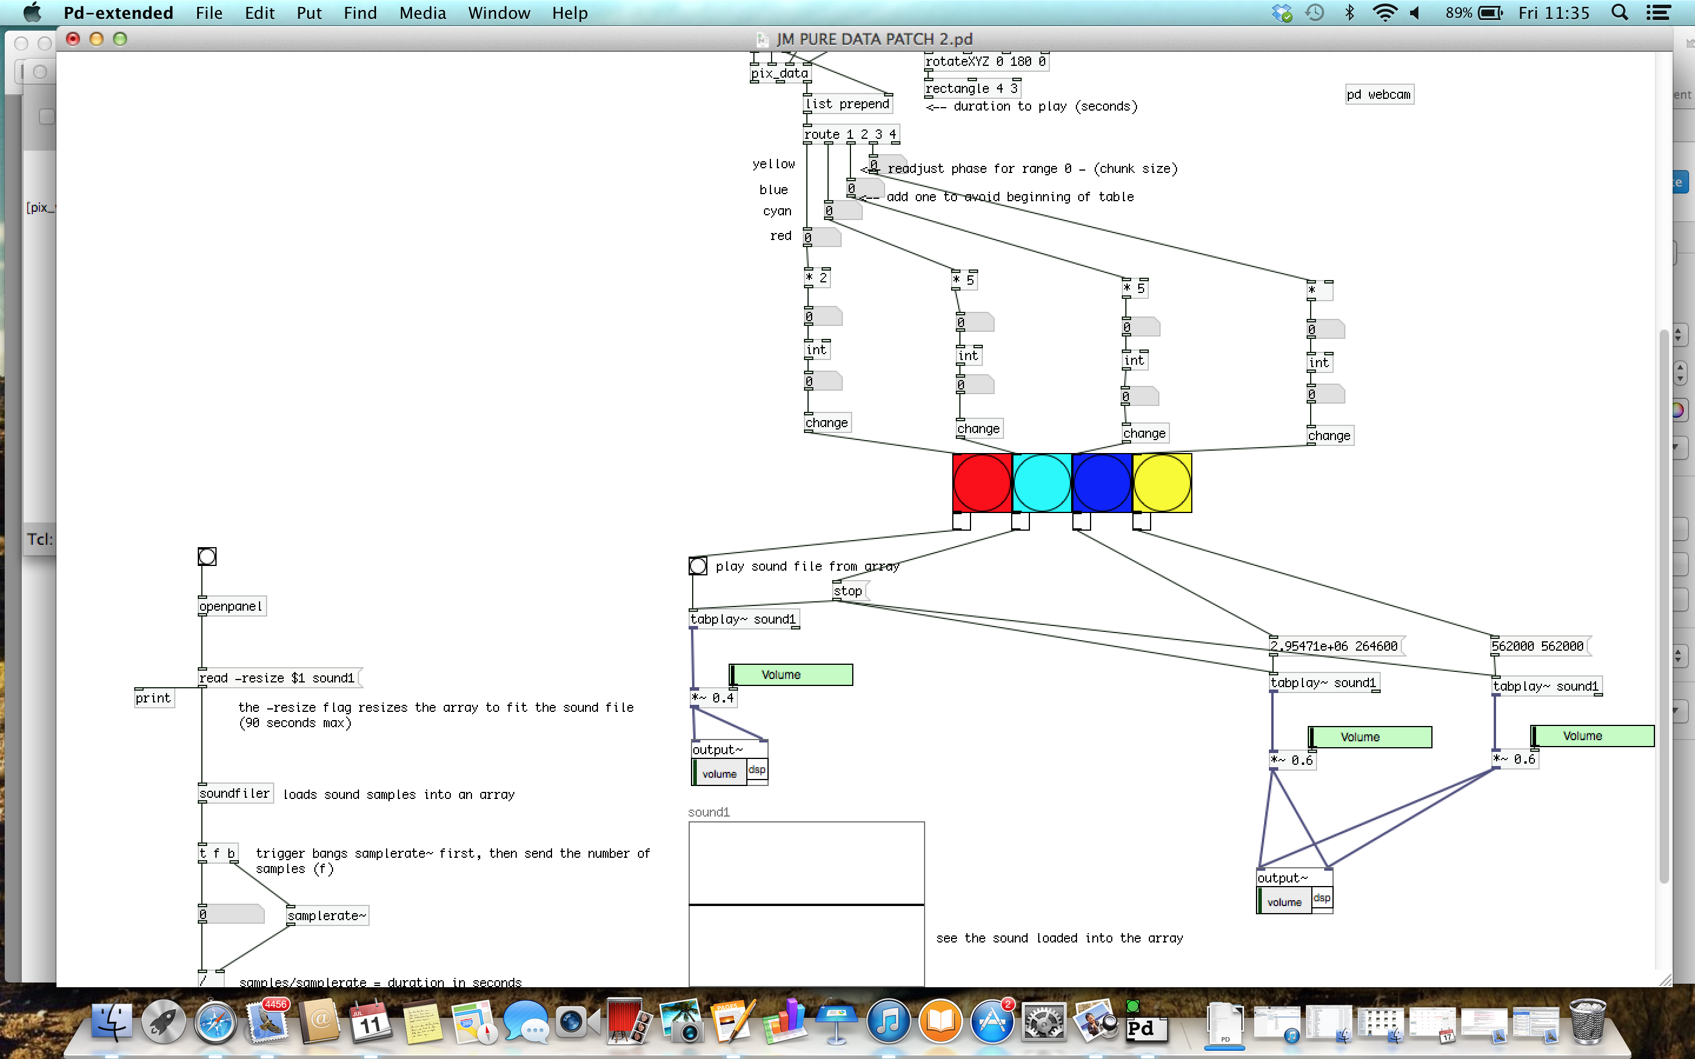Trigger the red bang button
The height and width of the screenshot is (1059, 1695).
click(x=982, y=482)
